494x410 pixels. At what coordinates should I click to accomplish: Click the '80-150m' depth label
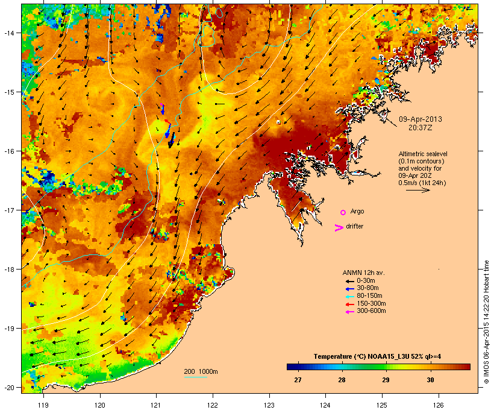click(369, 296)
